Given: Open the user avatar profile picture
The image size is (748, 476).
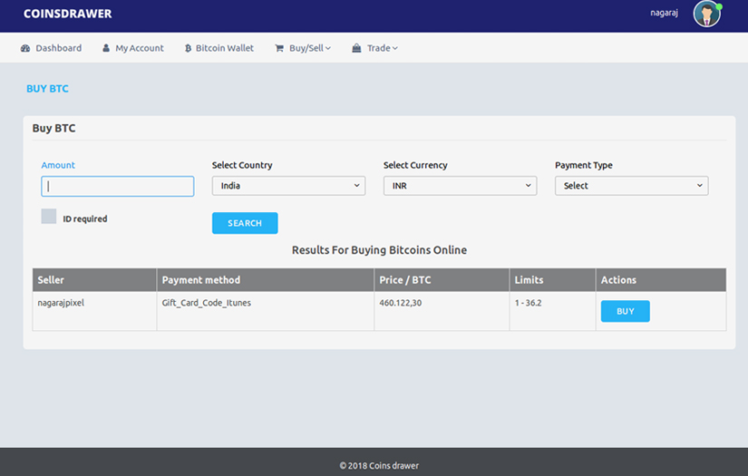Looking at the screenshot, I should [x=707, y=14].
